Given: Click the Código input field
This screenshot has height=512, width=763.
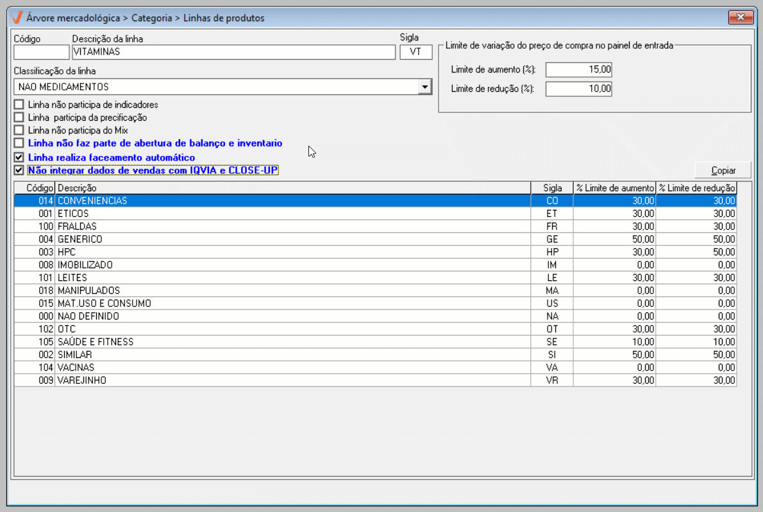Looking at the screenshot, I should pyautogui.click(x=41, y=52).
